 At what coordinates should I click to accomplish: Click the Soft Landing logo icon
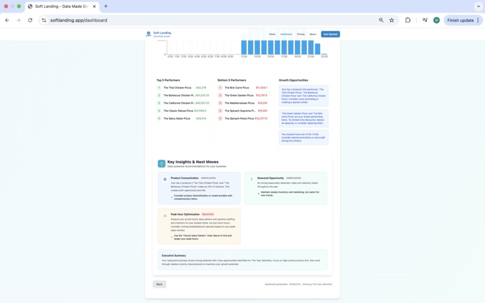149,34
